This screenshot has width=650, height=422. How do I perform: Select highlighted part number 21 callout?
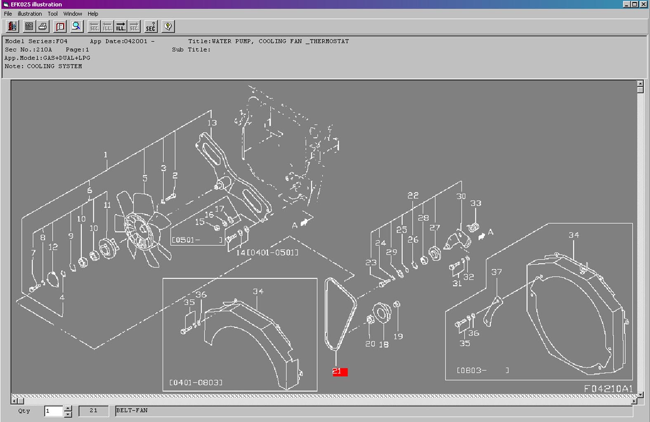[x=340, y=372]
